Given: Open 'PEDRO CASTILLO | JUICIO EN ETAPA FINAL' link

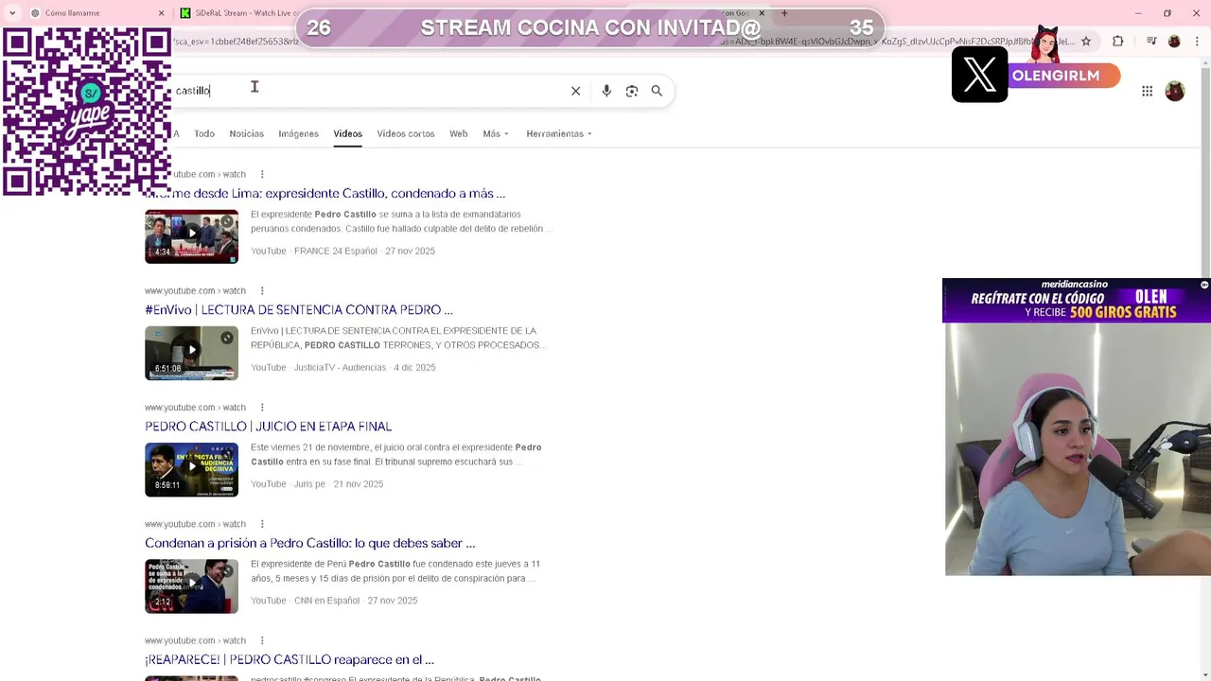Looking at the screenshot, I should (268, 427).
